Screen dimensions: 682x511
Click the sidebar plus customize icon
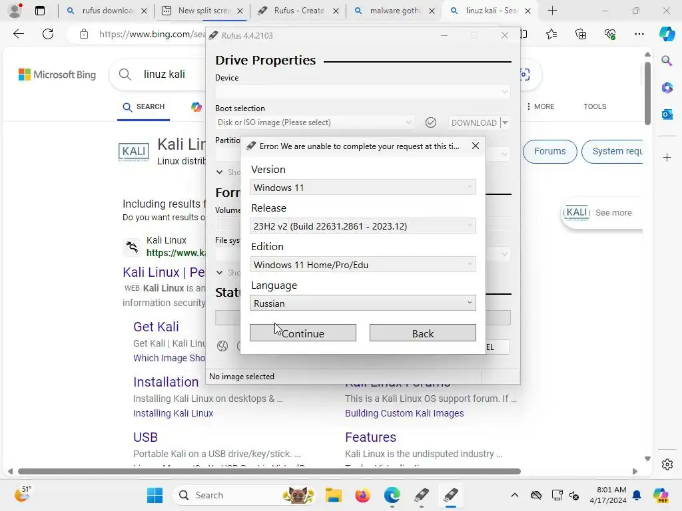coord(667,157)
